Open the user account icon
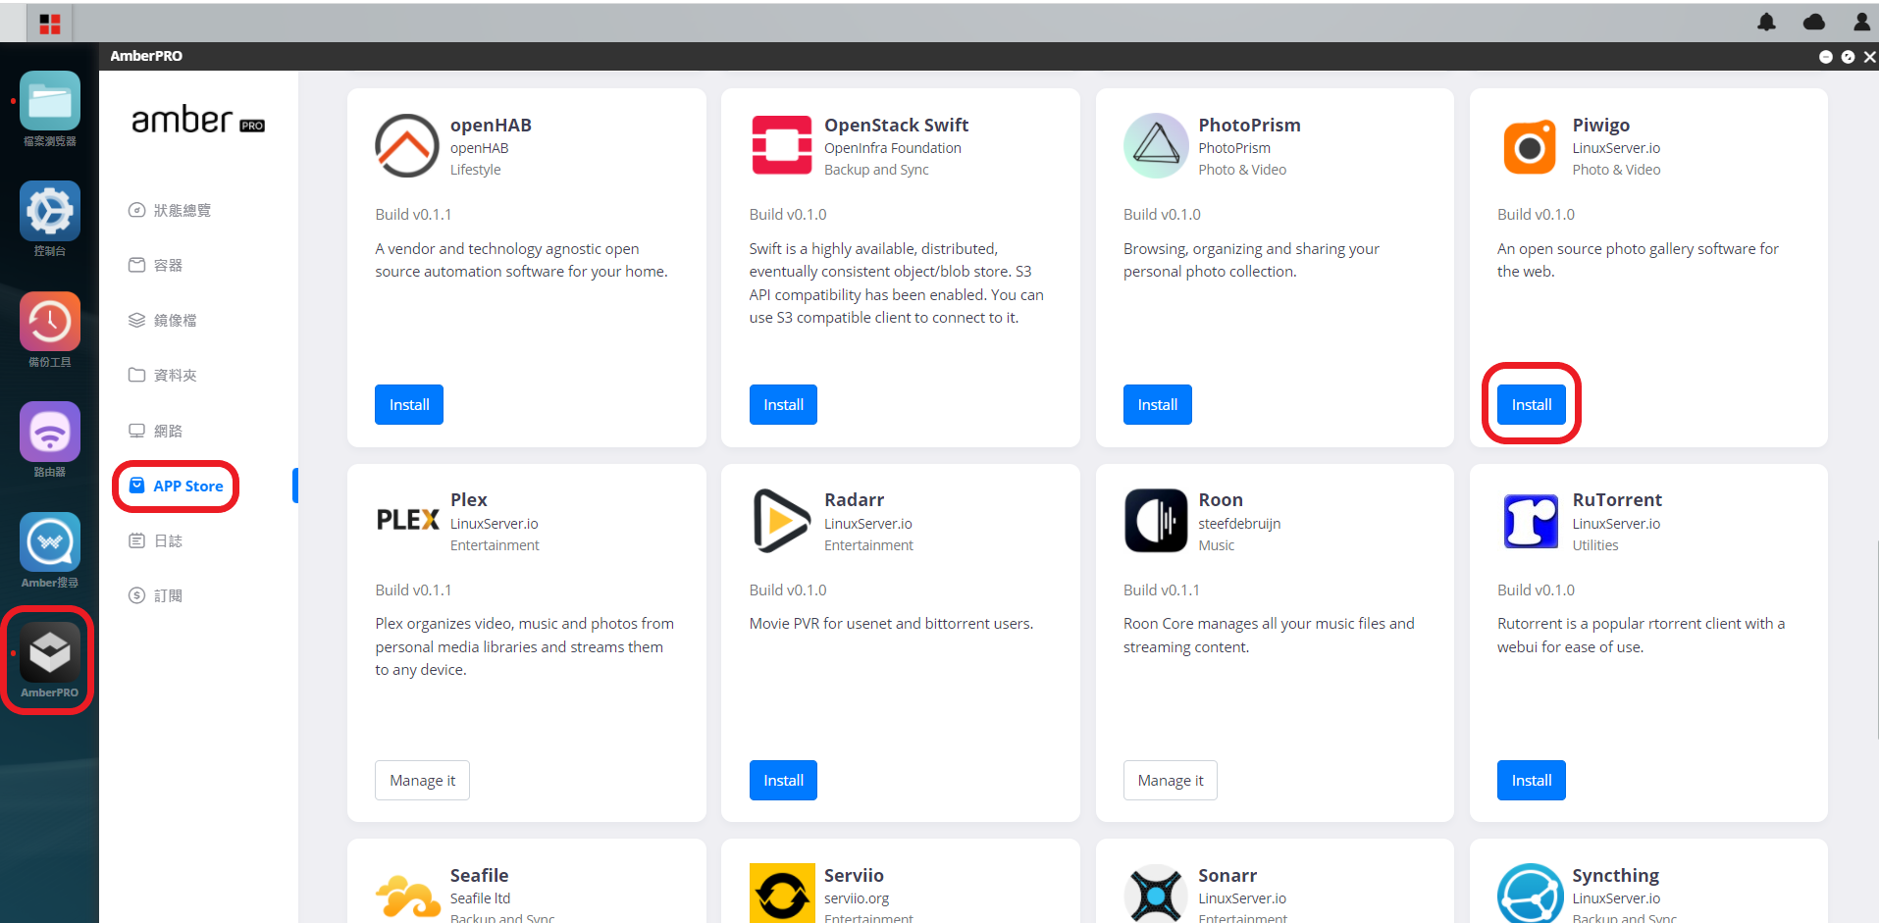Image resolution: width=1879 pixels, height=923 pixels. pyautogui.click(x=1861, y=22)
